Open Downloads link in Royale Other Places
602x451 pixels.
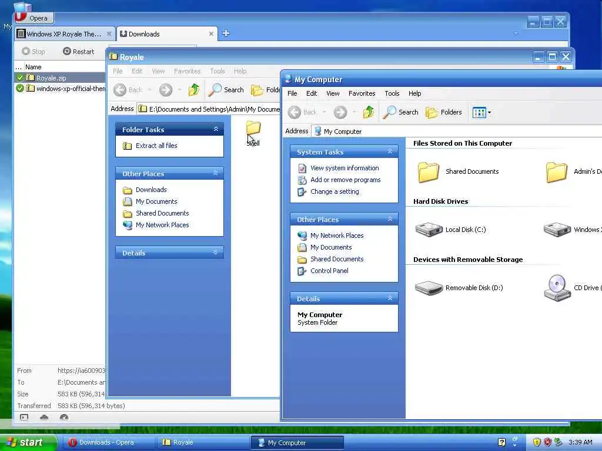(151, 190)
